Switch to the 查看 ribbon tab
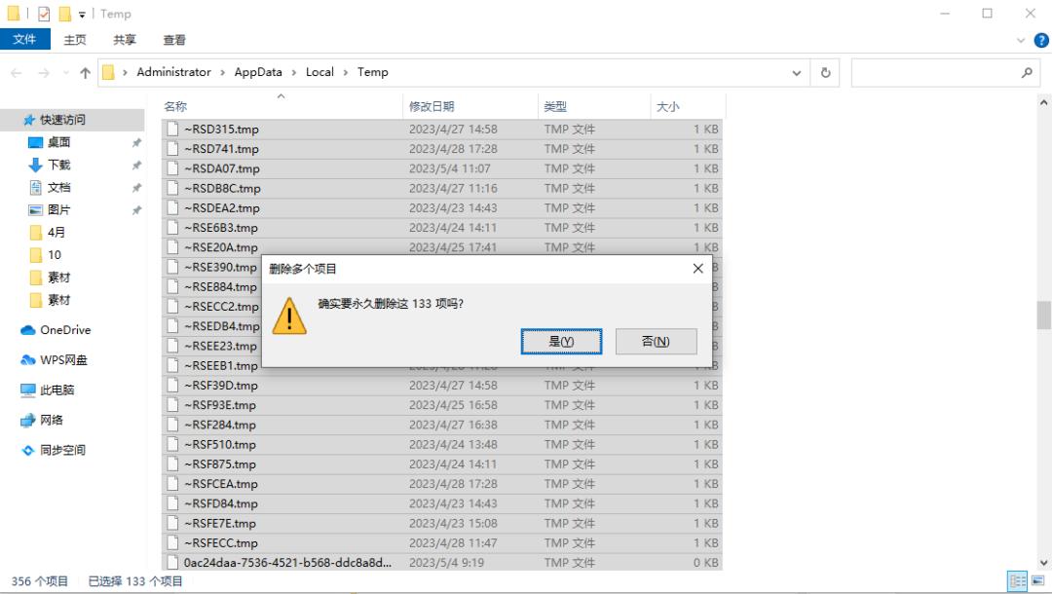This screenshot has height=594, width=1052. coord(174,40)
